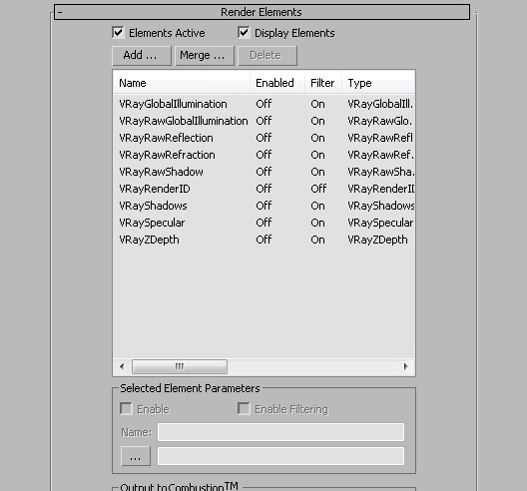Pick the VRayRenderID element row
527x491 pixels.
click(263, 189)
